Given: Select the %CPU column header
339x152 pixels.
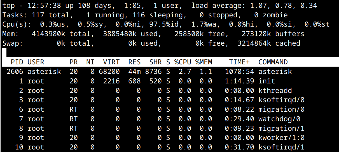Looking at the screenshot, I should coord(183,62).
